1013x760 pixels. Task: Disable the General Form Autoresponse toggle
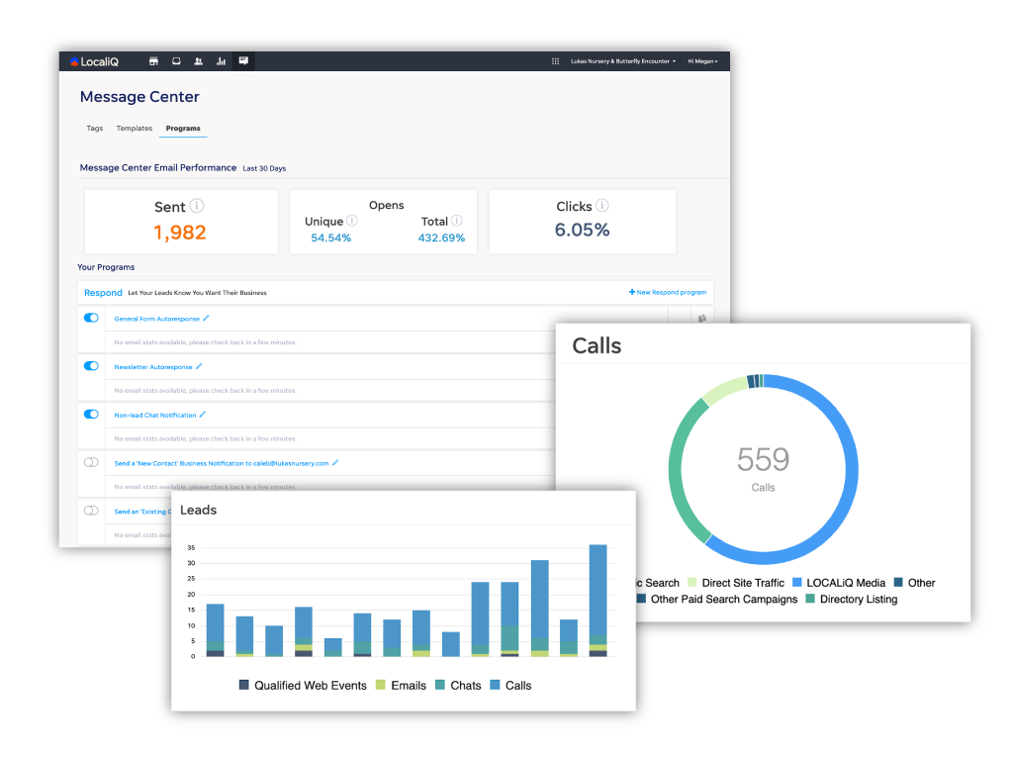point(90,318)
